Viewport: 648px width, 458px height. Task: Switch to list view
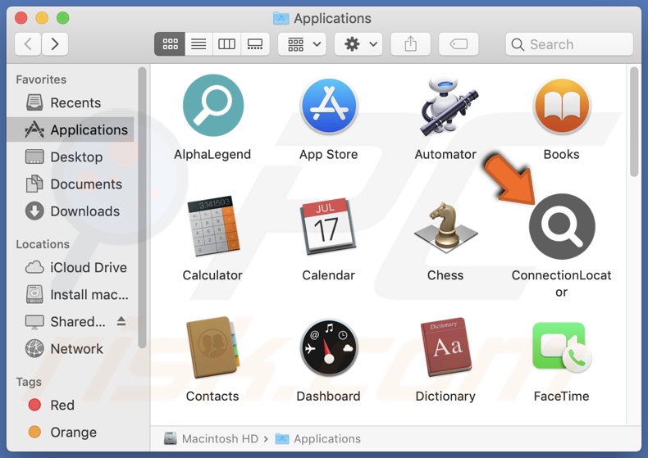click(x=199, y=43)
